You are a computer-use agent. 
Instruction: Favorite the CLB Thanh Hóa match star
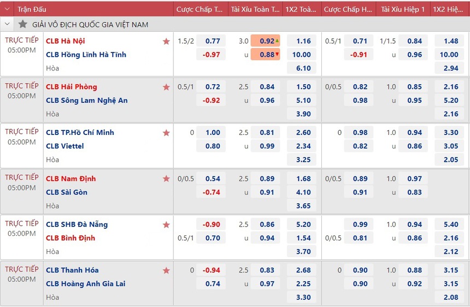click(x=166, y=270)
